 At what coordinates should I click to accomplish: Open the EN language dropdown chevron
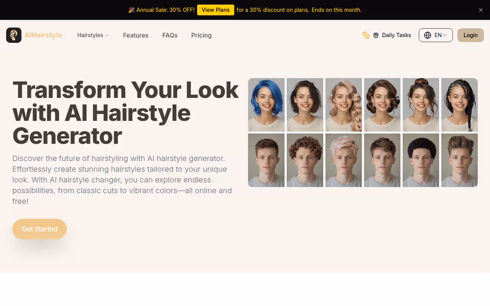445,35
